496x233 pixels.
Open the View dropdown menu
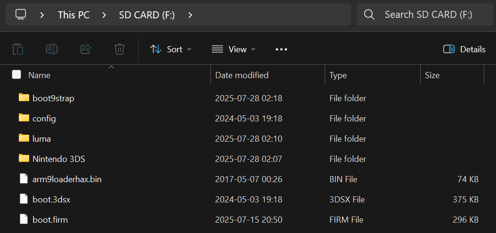coord(233,49)
